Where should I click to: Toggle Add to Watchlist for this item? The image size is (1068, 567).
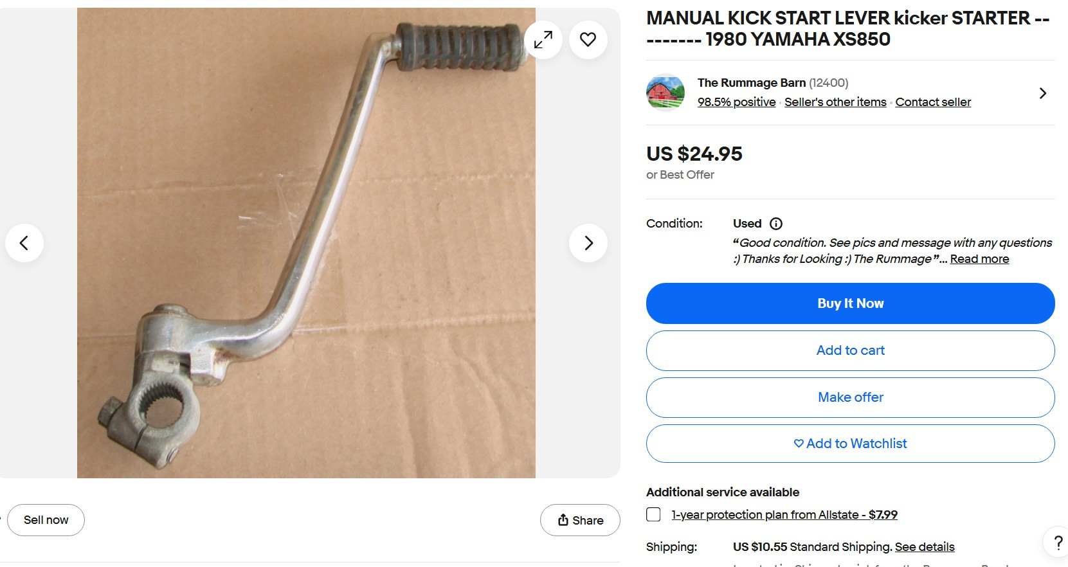click(x=850, y=444)
